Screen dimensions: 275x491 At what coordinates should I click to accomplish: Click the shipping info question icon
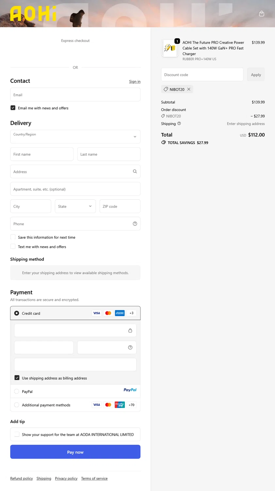(x=179, y=124)
